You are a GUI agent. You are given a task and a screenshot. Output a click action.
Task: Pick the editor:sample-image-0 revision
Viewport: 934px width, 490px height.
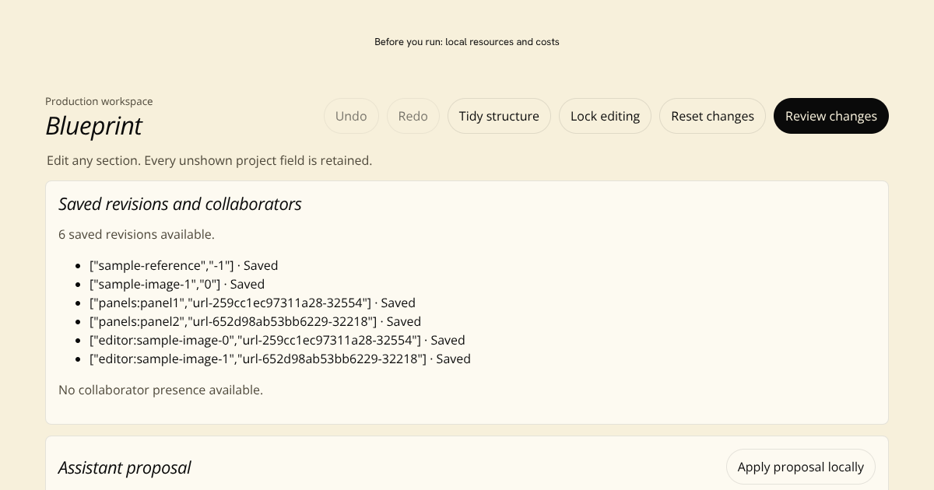pyautogui.click(x=277, y=340)
